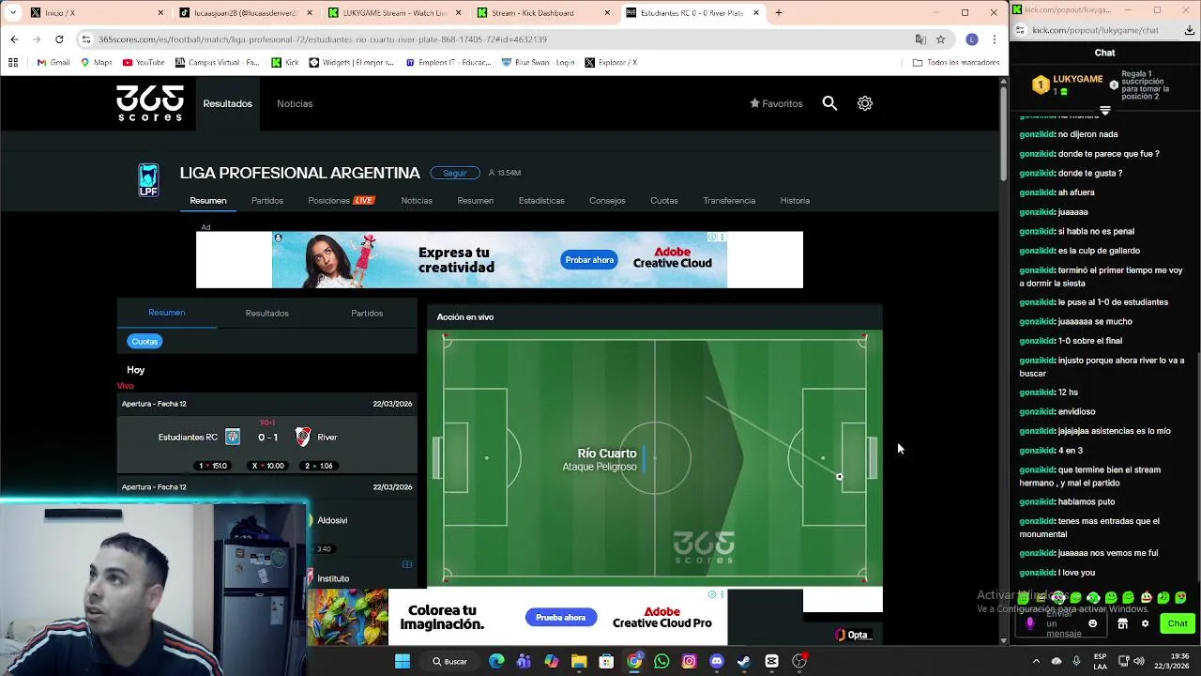Open the Blue Swan - Login bookmark
Screen dimensions: 1201x676
(539, 63)
